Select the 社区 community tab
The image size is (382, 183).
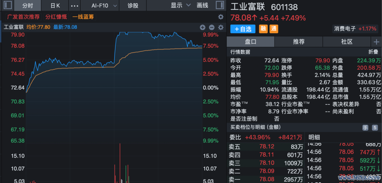[347, 42]
